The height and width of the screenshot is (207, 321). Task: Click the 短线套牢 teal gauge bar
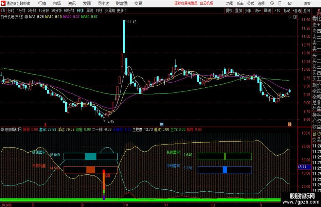click(90, 156)
